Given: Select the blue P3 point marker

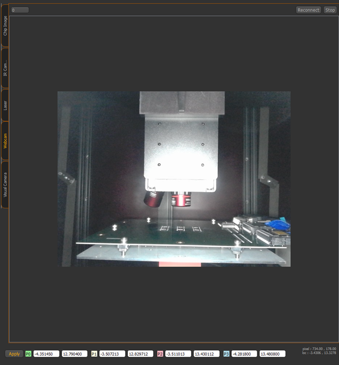Looking at the screenshot, I should (226, 354).
